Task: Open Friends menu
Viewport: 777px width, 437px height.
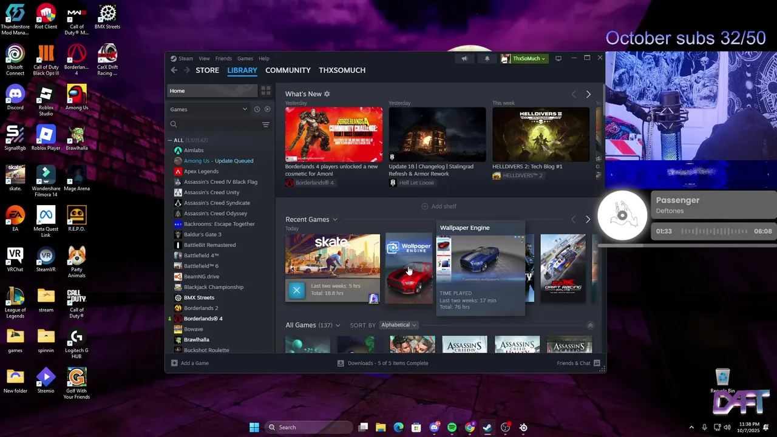Action: click(223, 58)
